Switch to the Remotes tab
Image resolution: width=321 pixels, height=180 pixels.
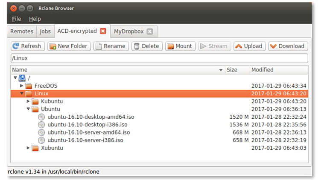point(21,31)
